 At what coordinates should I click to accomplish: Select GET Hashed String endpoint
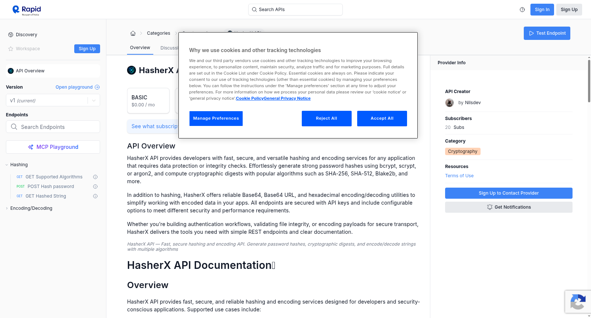[46, 196]
